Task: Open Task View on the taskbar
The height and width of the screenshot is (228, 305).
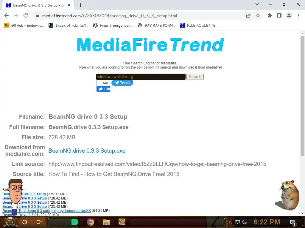Action: [x=39, y=222]
